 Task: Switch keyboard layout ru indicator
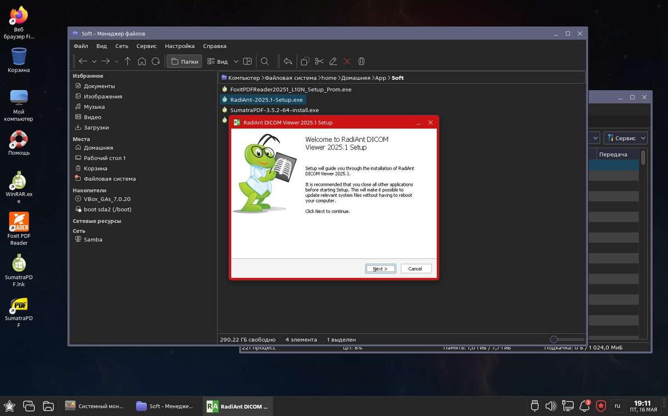(x=617, y=406)
